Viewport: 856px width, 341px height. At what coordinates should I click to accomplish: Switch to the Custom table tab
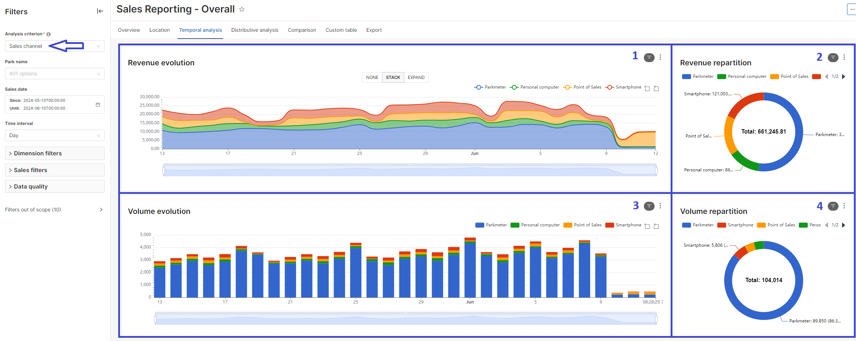coord(341,30)
